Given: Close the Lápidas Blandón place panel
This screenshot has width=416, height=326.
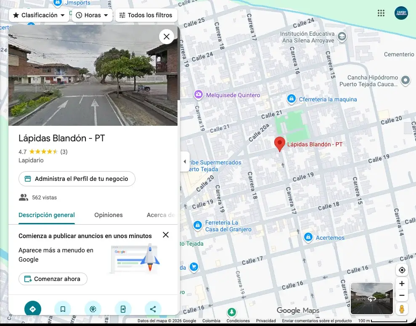Looking at the screenshot, I should pyautogui.click(x=166, y=37).
